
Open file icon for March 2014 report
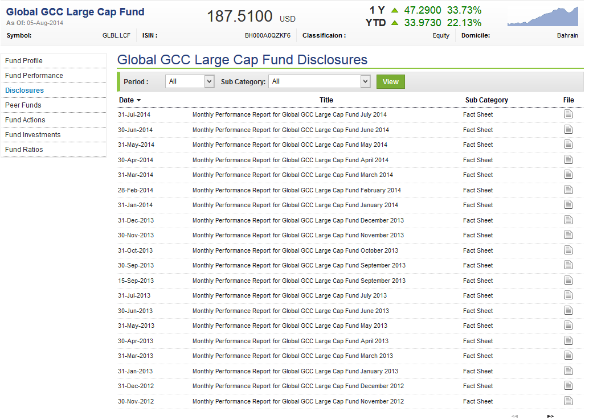568,175
